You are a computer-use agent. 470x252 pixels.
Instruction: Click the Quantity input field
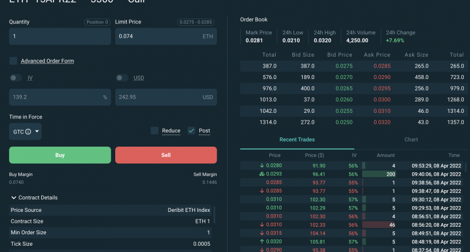(x=60, y=36)
